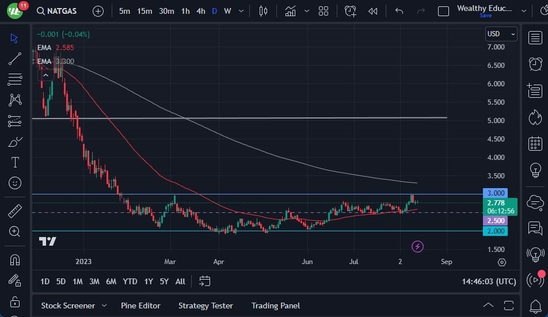Click the Measure ruler tool
The height and width of the screenshot is (317, 548).
point(15,211)
